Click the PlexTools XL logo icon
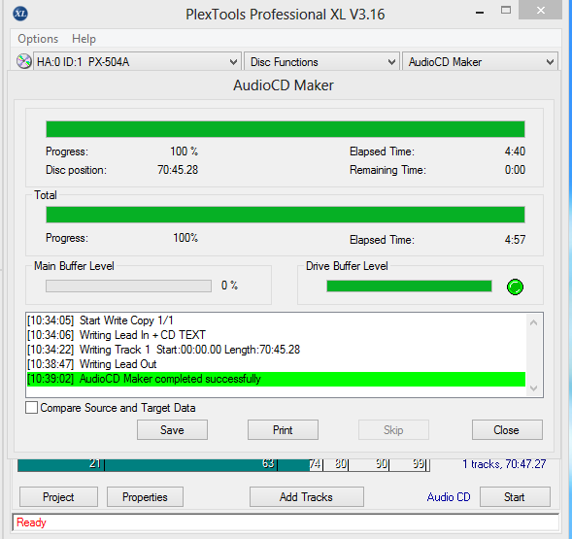The width and height of the screenshot is (572, 539). pyautogui.click(x=20, y=14)
